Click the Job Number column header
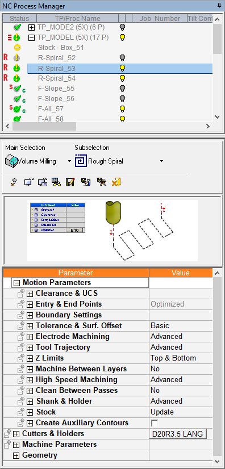The width and height of the screenshot is (225, 469). (x=160, y=19)
